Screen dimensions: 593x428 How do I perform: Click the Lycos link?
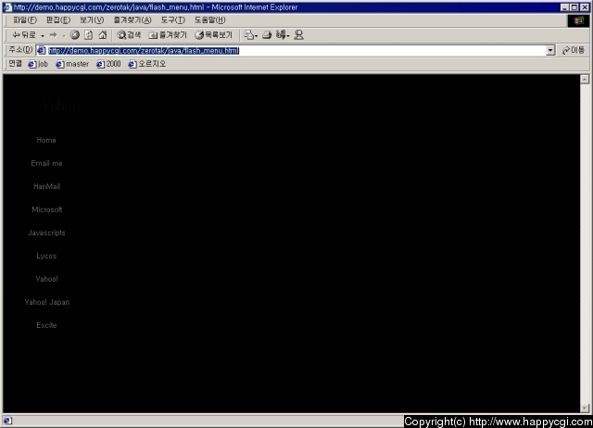tap(46, 256)
